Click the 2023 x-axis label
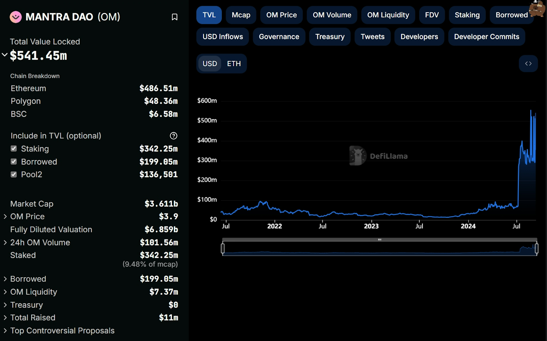The image size is (547, 341). (x=371, y=226)
